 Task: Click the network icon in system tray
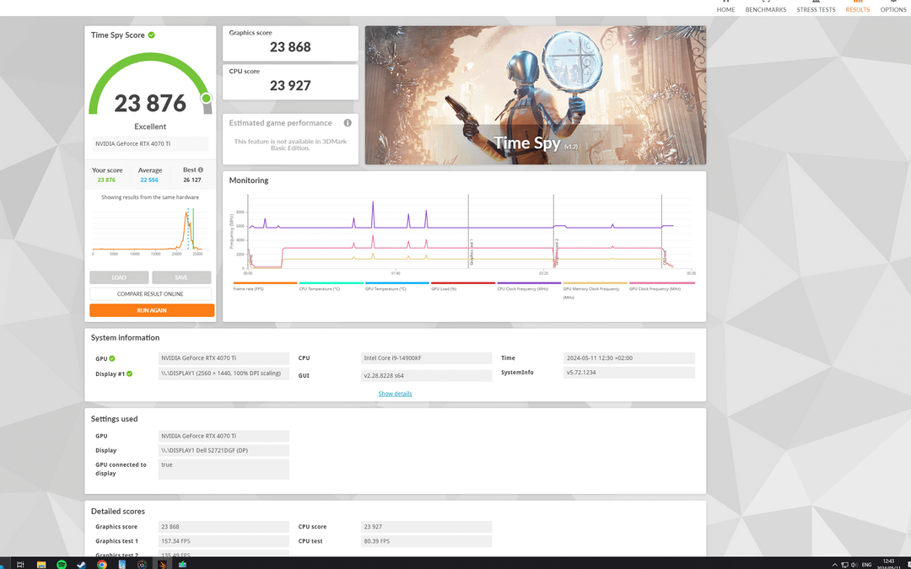(x=844, y=565)
